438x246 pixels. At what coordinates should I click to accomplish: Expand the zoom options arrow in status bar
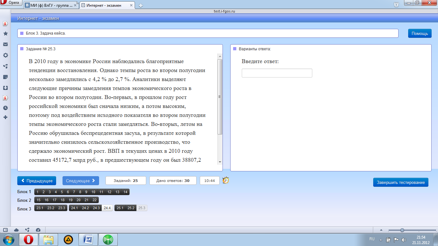[381, 230]
